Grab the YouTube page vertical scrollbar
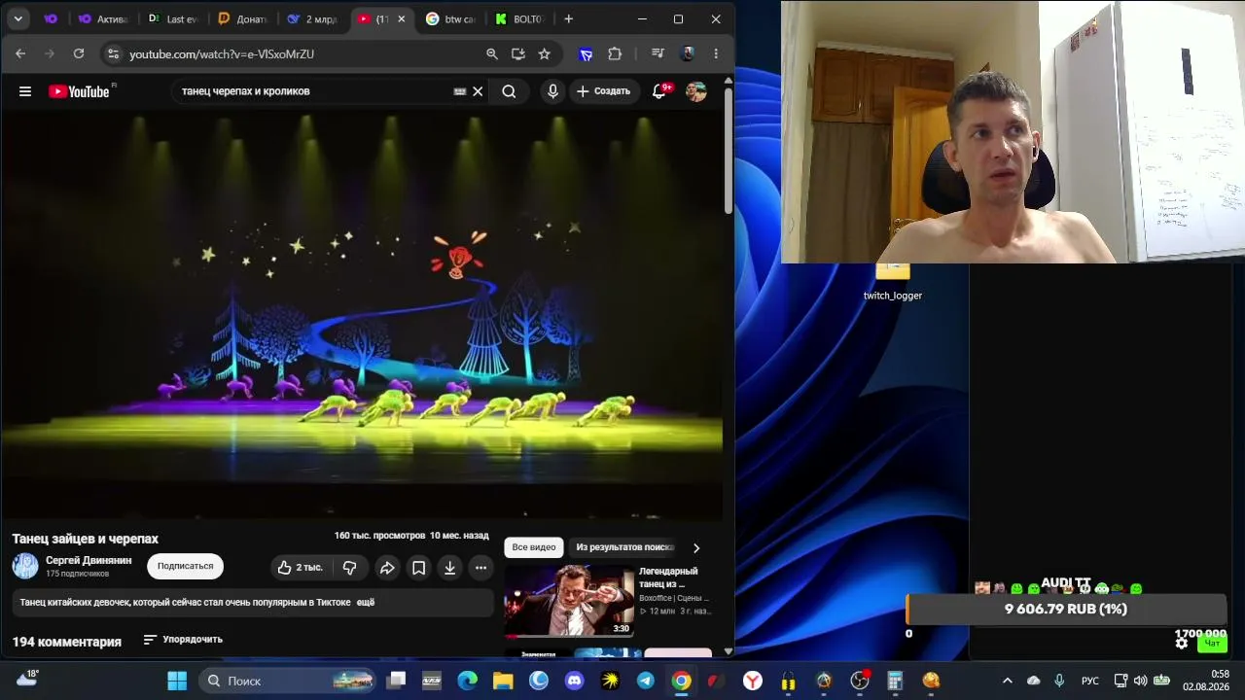 [728, 151]
